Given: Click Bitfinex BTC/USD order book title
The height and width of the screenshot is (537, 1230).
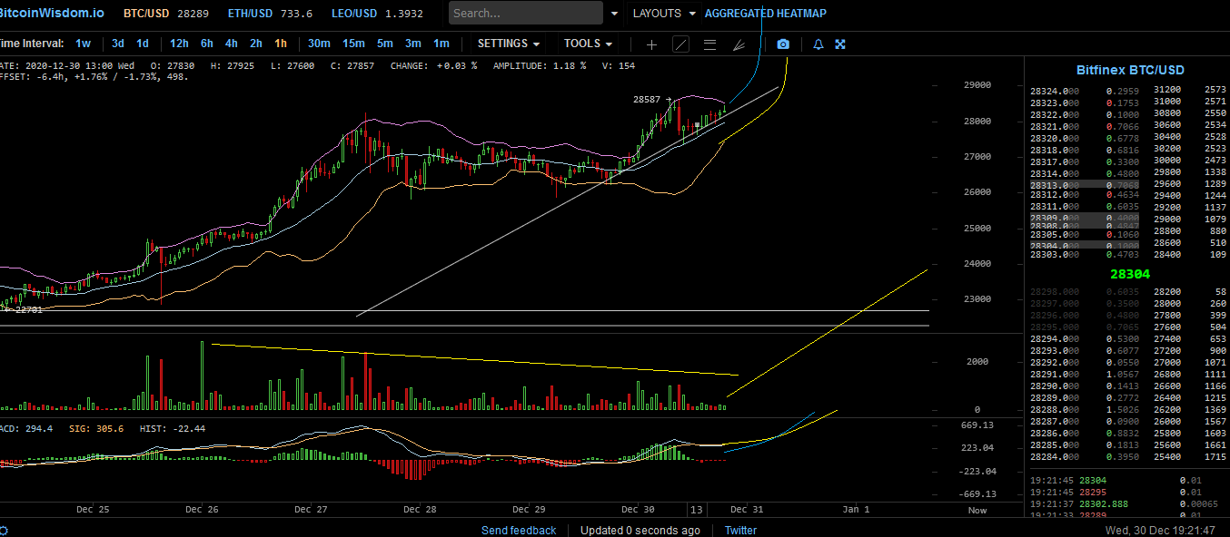Looking at the screenshot, I should 1130,70.
